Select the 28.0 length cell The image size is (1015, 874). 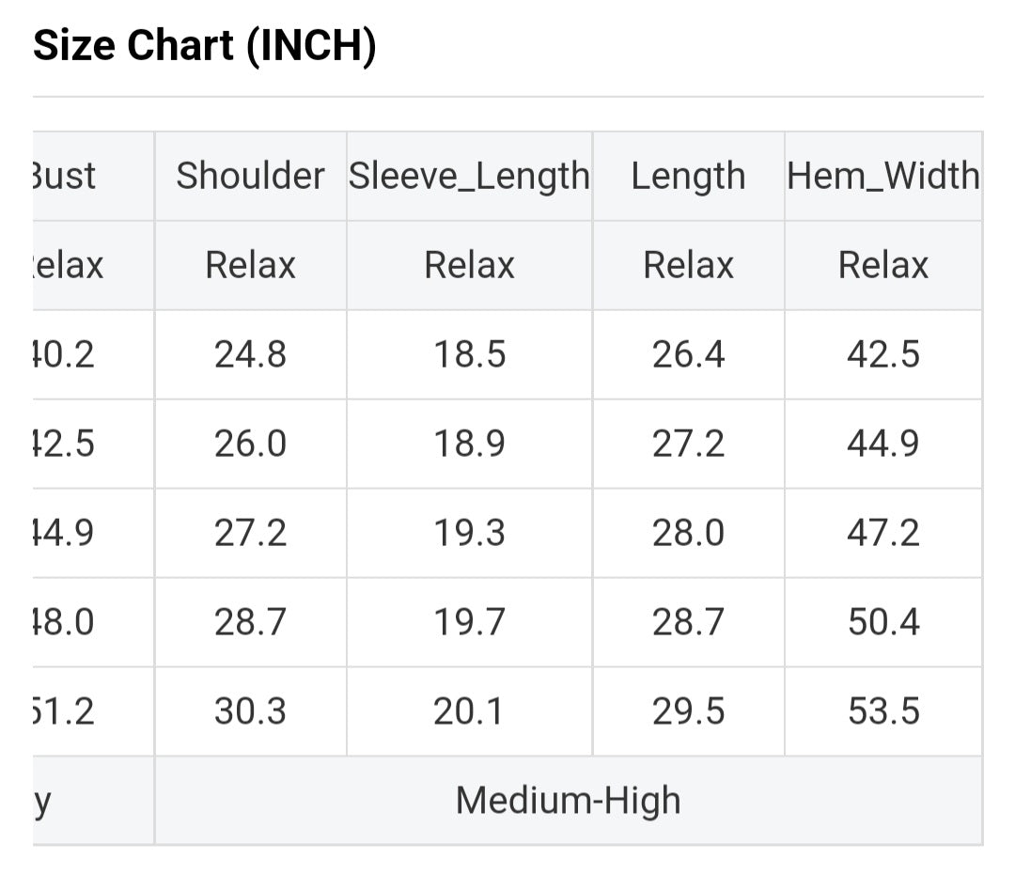[688, 533]
